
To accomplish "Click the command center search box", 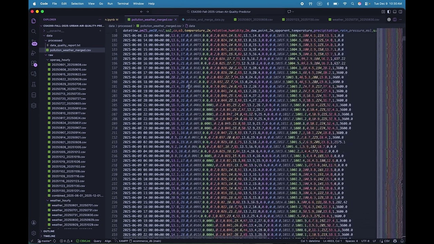I will coord(218,12).
